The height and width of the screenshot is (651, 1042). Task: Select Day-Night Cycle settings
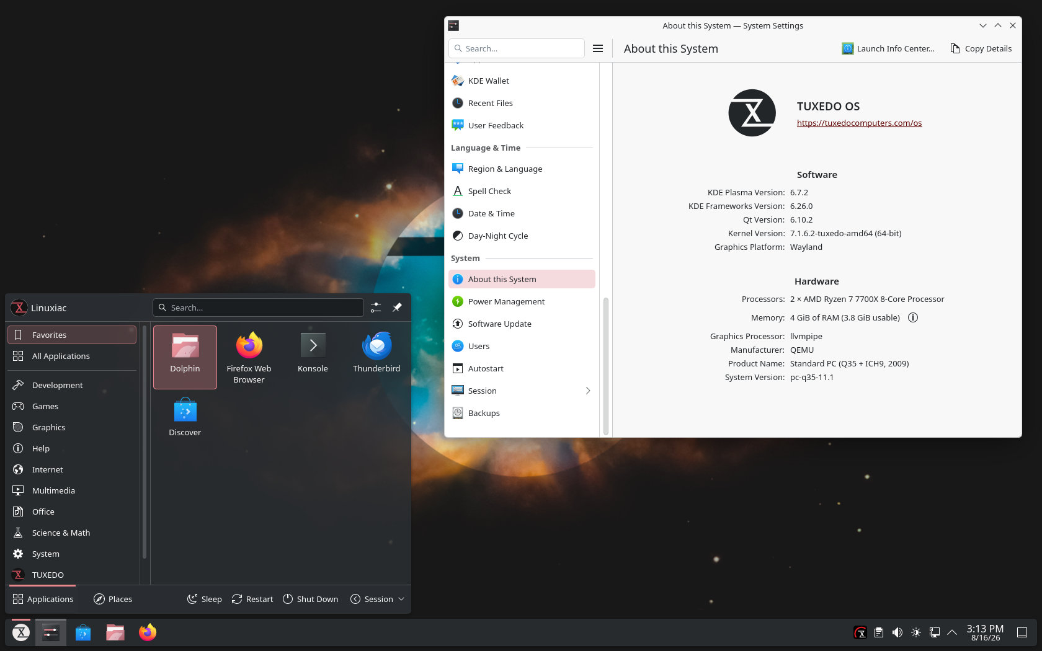tap(522, 236)
